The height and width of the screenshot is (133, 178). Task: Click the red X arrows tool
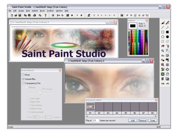tap(163, 84)
